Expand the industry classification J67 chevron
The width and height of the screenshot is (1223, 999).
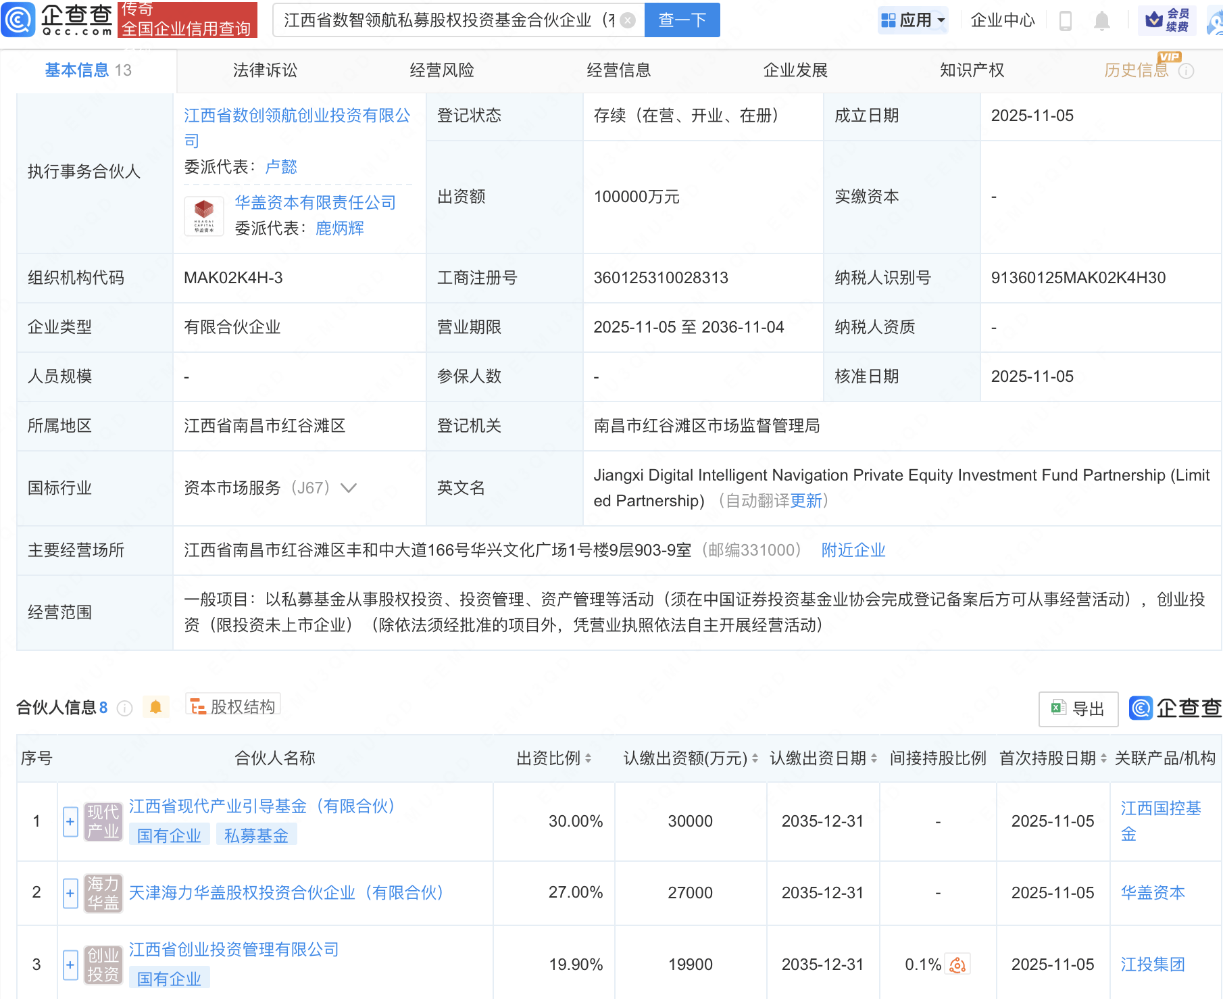(349, 488)
